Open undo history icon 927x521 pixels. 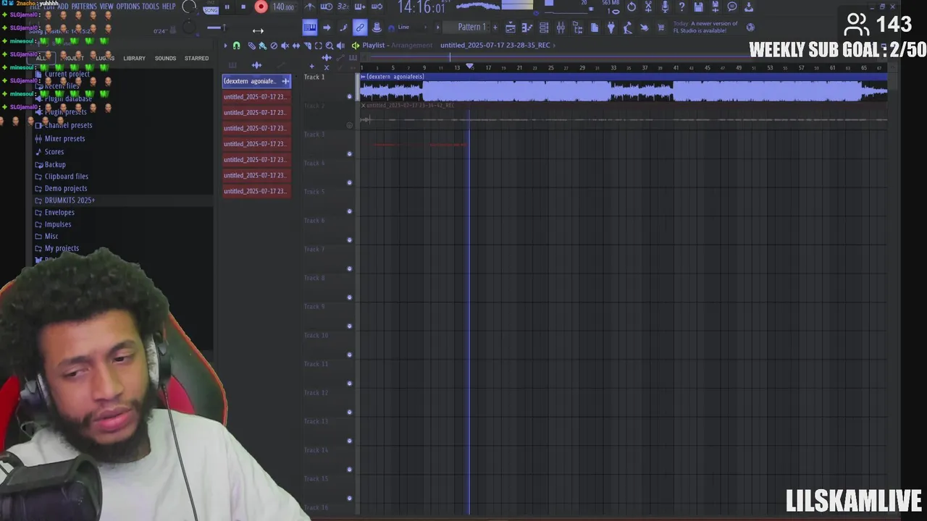632,7
